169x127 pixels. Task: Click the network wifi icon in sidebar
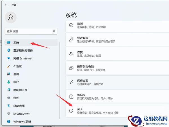(x=9, y=58)
